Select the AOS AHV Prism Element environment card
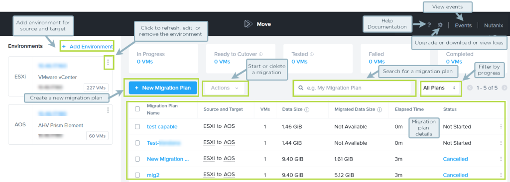 pos(60,124)
